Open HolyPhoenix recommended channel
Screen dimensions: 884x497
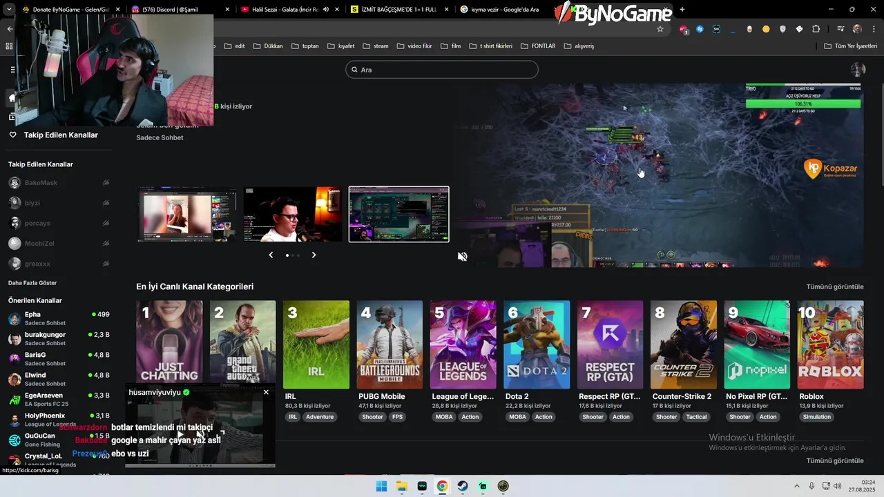click(x=59, y=420)
